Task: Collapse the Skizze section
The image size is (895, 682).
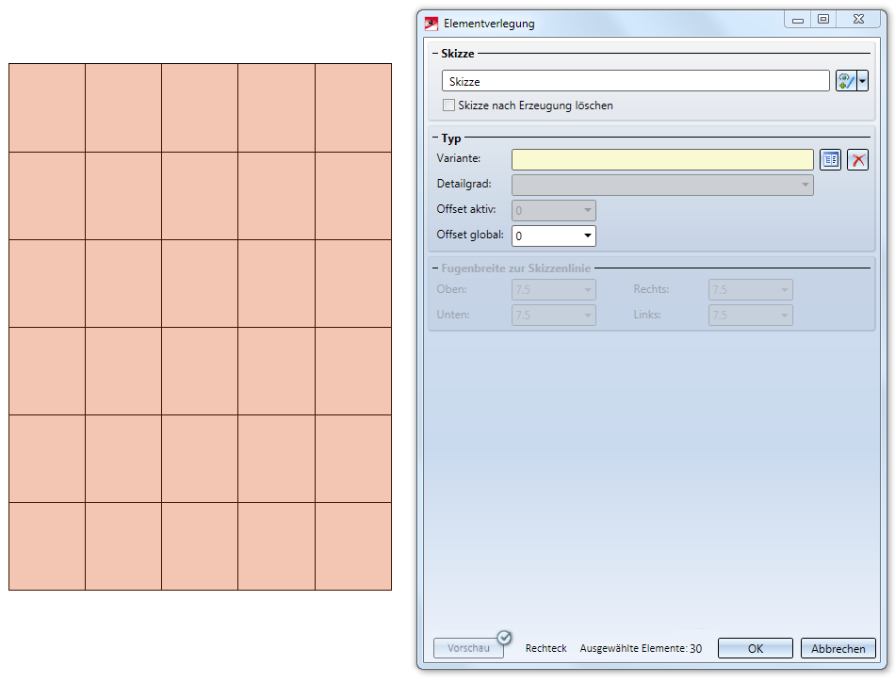Action: tap(435, 54)
